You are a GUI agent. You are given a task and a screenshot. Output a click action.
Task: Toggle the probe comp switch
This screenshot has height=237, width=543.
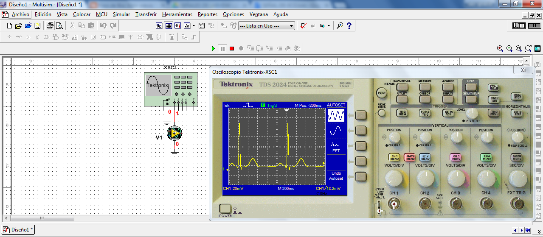tap(379, 207)
